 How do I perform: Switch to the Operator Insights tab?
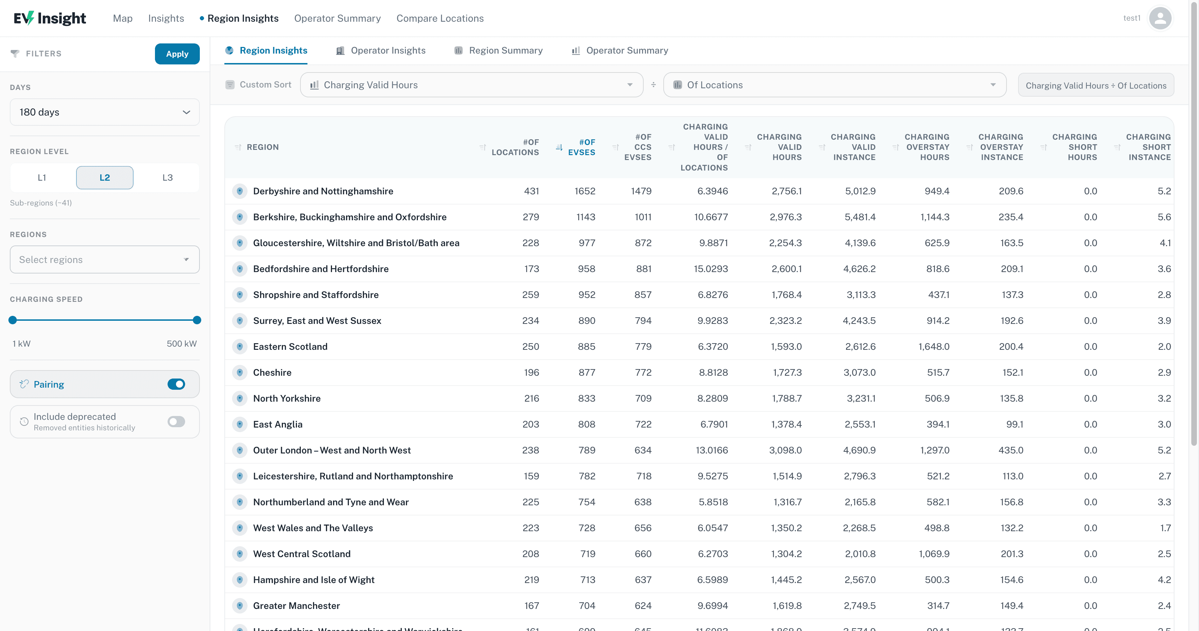(380, 50)
